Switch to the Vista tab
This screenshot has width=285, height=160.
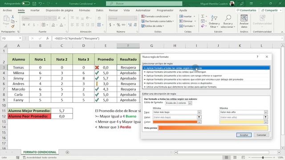click(126, 10)
